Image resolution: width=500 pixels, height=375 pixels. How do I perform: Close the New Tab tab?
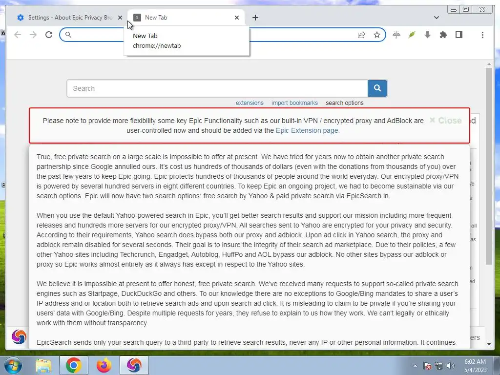coord(237,18)
